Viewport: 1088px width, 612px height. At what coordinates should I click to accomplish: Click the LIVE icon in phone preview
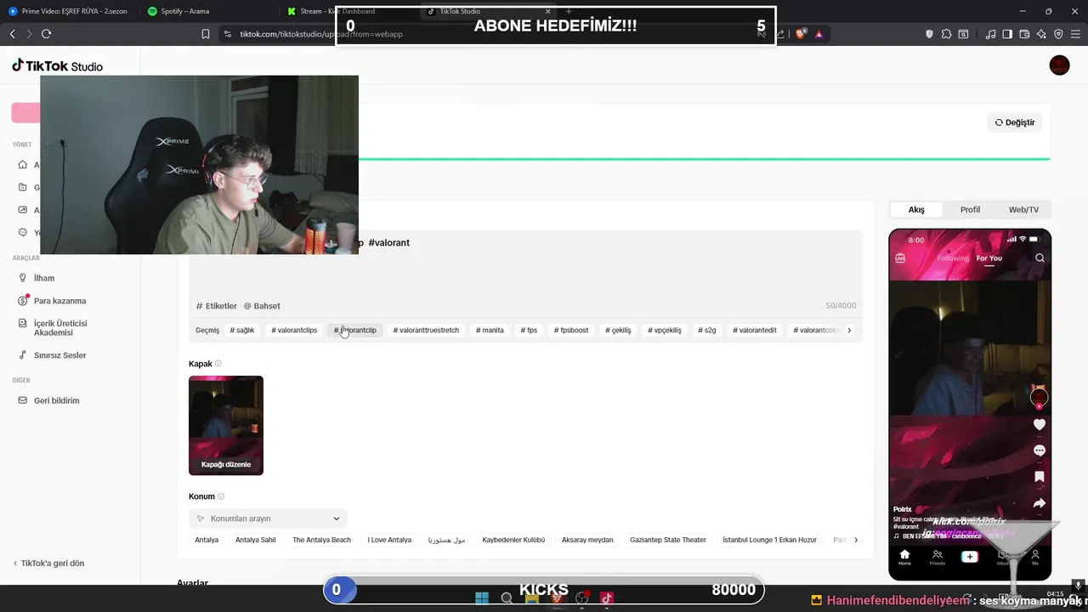(900, 258)
